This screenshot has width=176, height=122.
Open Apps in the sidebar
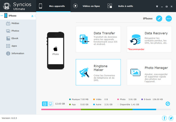(15, 46)
